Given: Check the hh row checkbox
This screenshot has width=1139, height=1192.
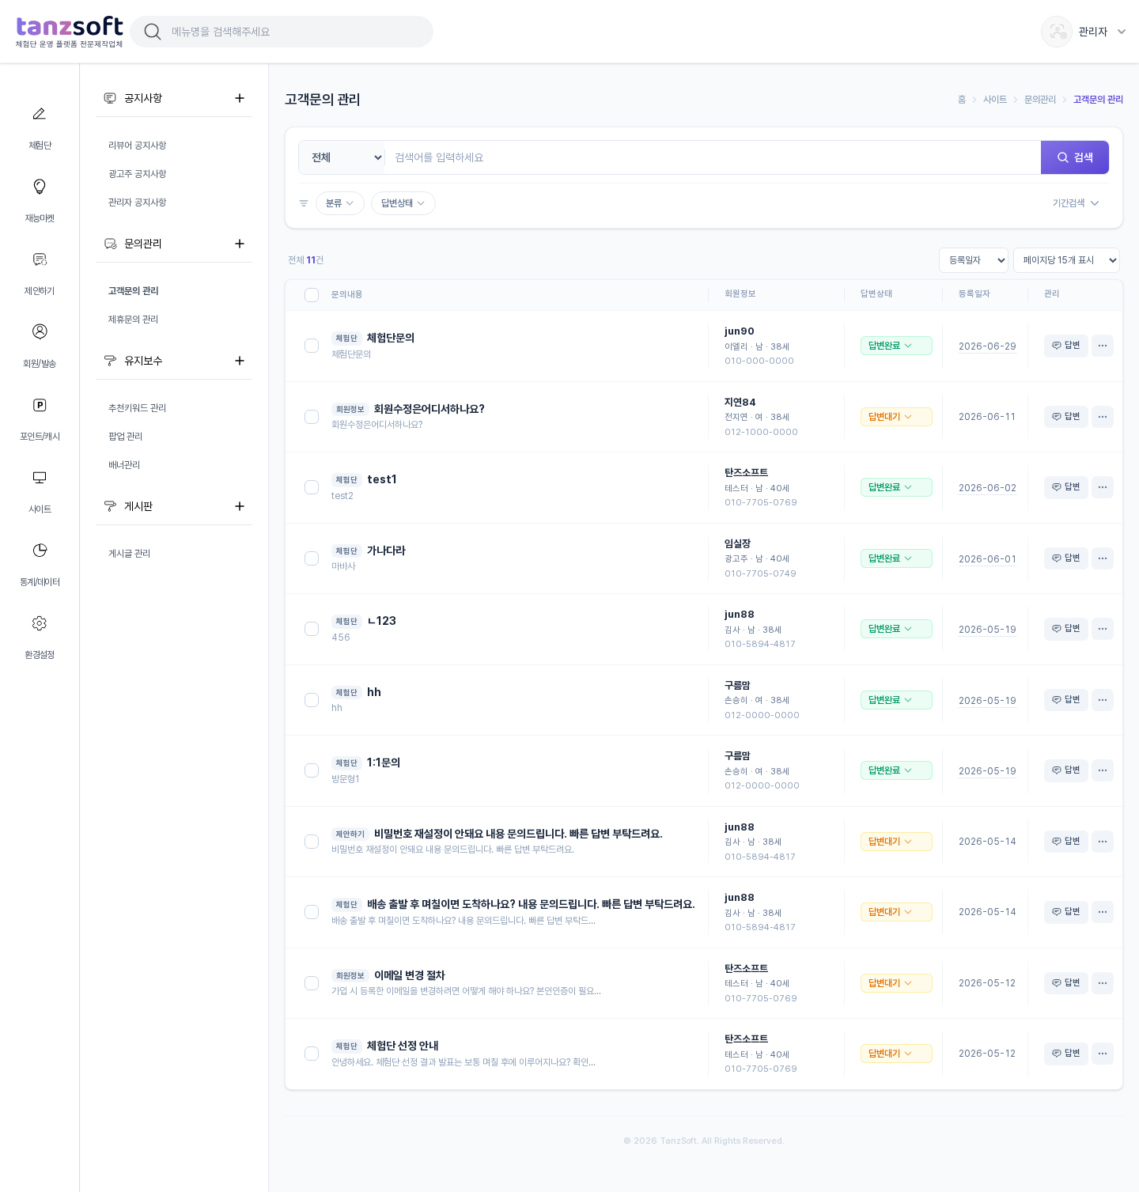Looking at the screenshot, I should click(312, 700).
